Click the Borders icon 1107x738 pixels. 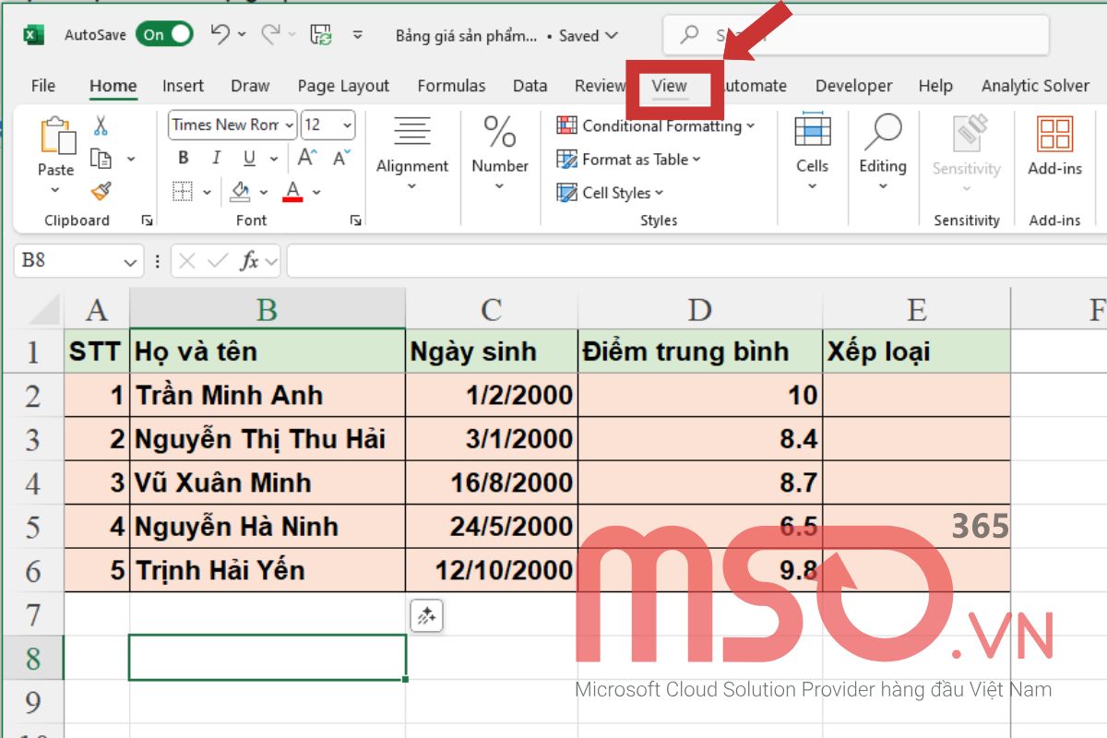[184, 192]
